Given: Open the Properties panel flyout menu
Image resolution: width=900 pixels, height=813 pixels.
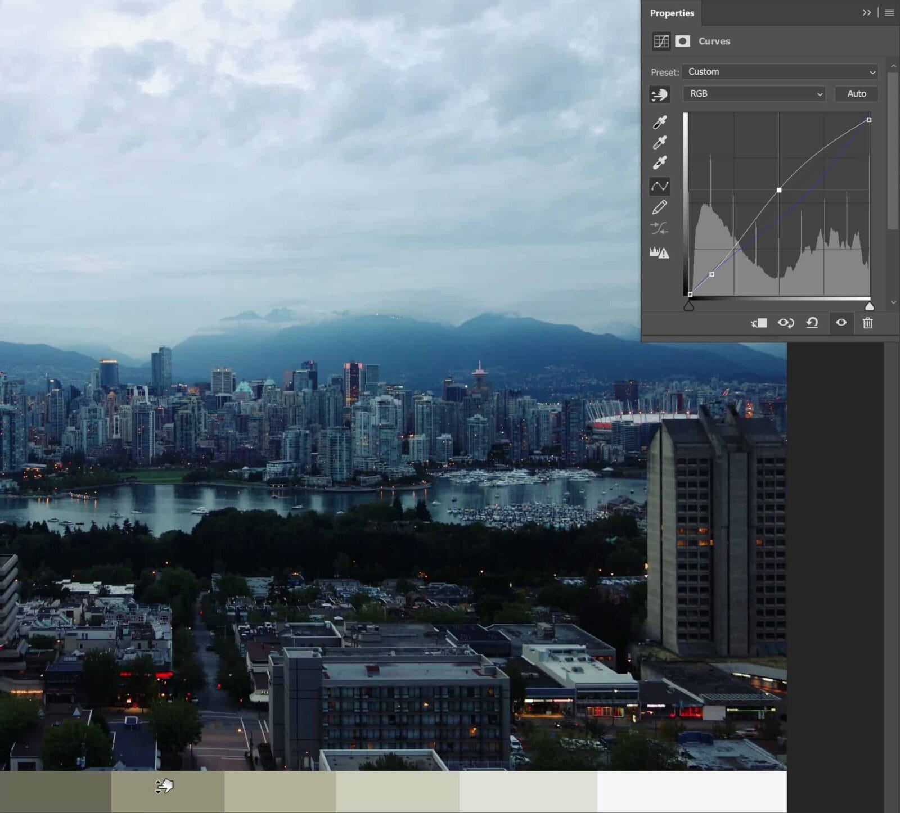Looking at the screenshot, I should pos(889,12).
